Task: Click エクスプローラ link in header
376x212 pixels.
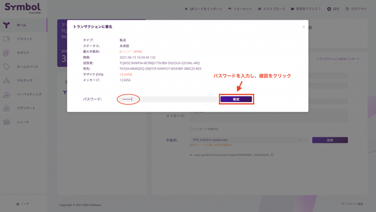Action: pyautogui.click(x=274, y=9)
